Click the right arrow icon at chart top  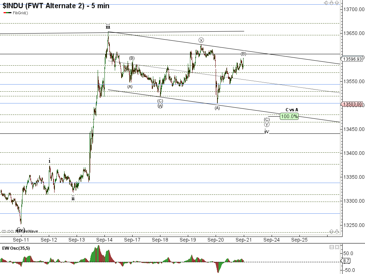coord(326,3)
